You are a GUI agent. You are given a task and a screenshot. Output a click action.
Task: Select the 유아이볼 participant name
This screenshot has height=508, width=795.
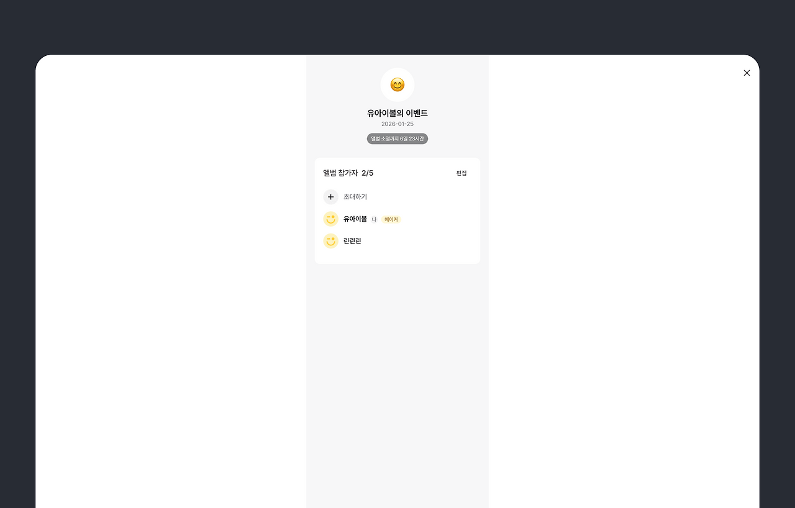tap(355, 219)
